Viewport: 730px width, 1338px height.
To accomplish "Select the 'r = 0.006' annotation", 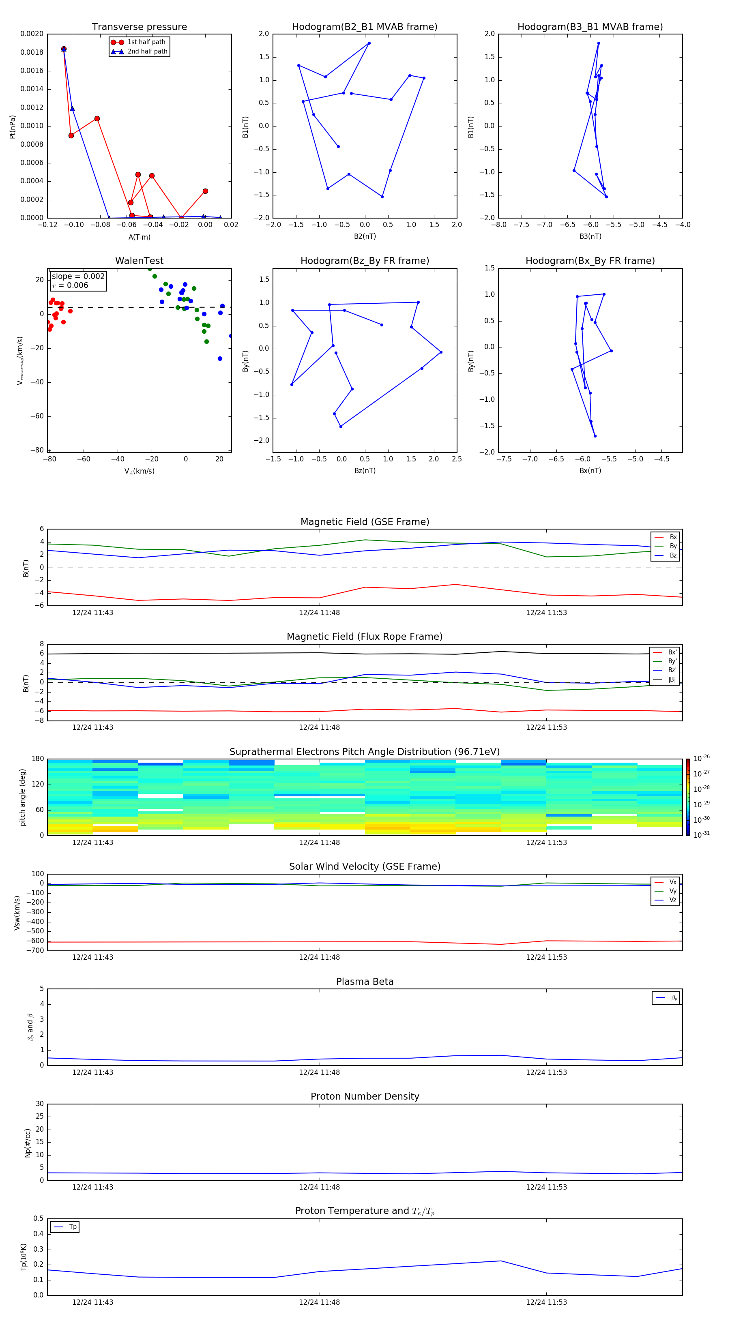I will click(70, 285).
